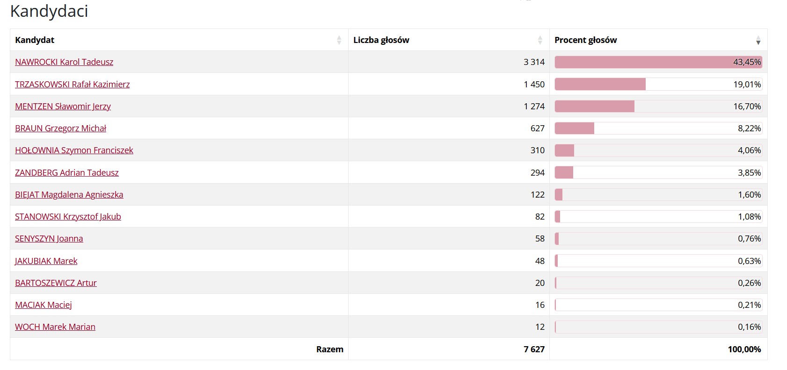The height and width of the screenshot is (370, 787).
Task: Open BARTOSZEWICZ Artur link
Action: pyautogui.click(x=56, y=283)
